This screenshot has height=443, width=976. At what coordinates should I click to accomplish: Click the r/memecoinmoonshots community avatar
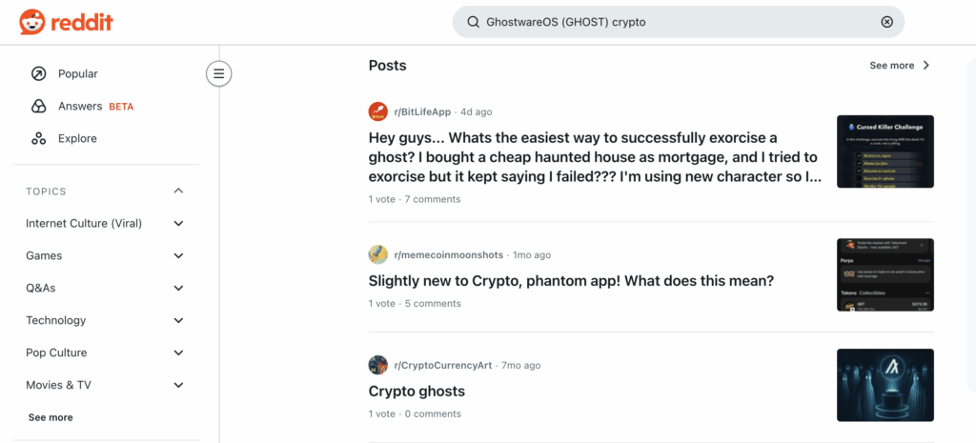(378, 254)
